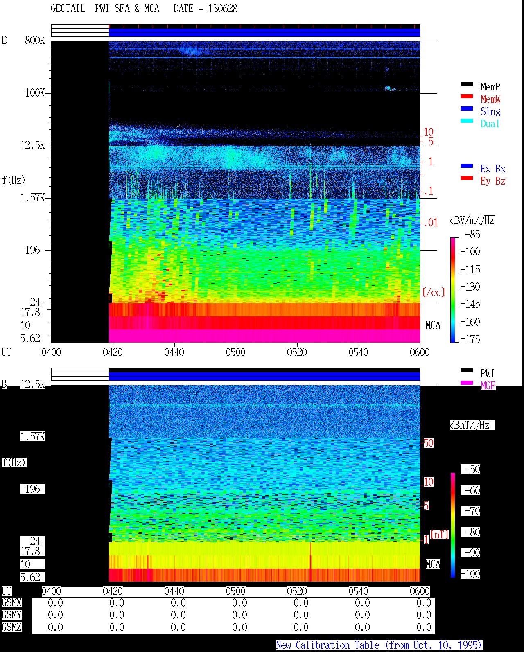Click the 'Ex Bx' legend label
Image resolution: width=524 pixels, height=652 pixels.
pyautogui.click(x=493, y=169)
